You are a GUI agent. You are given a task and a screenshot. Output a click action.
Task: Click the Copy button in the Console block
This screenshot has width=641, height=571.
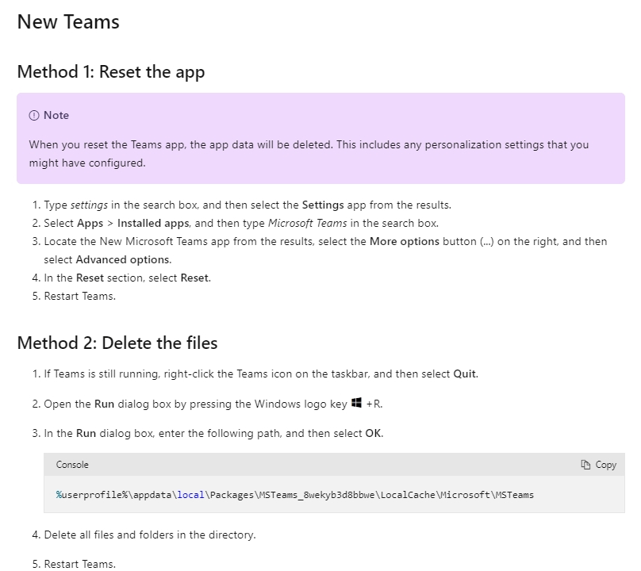click(598, 465)
